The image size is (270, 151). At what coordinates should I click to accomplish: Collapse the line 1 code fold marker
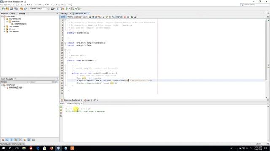click(x=65, y=20)
